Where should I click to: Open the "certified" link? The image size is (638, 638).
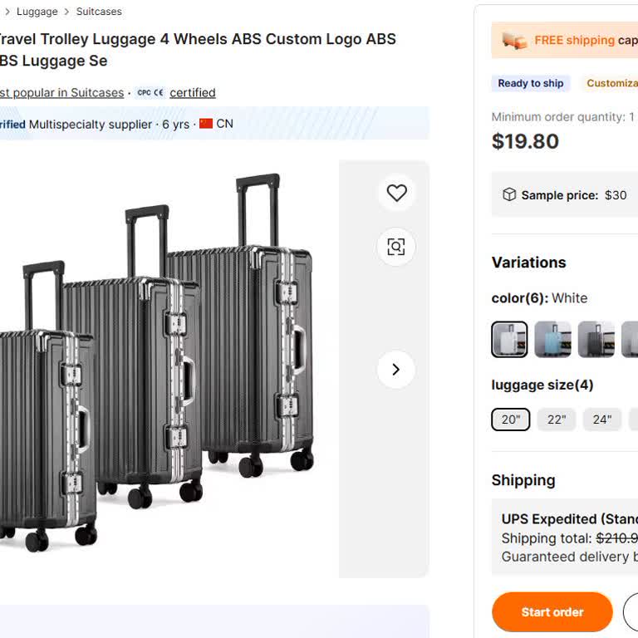click(193, 93)
